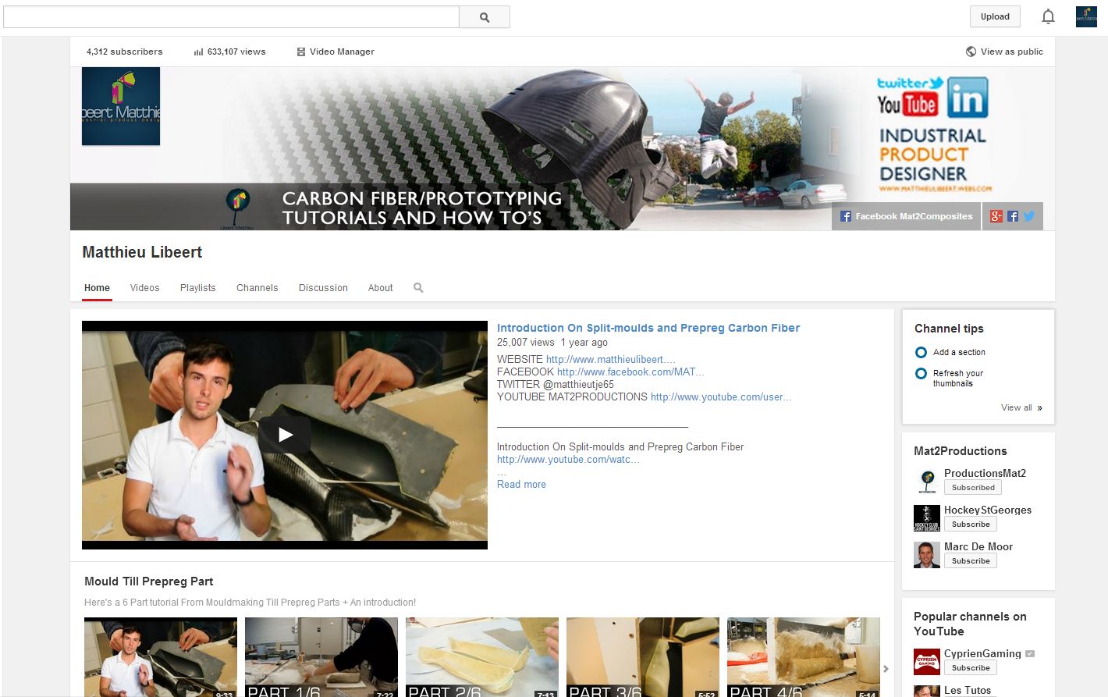Click the Twitter share icon on the banner
Image resolution: width=1108 pixels, height=697 pixels.
[1028, 215]
